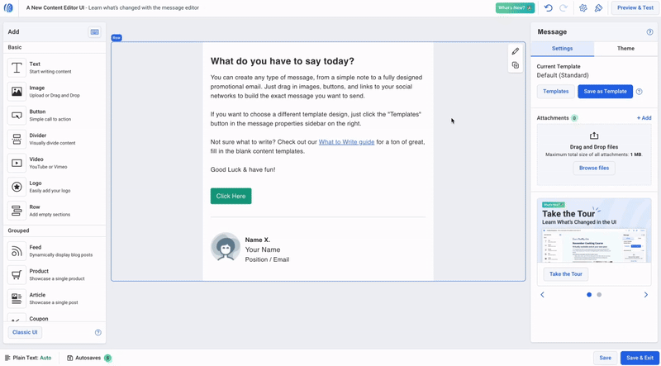
Task: Click the Take the Tour thumbnail image
Action: point(594,231)
